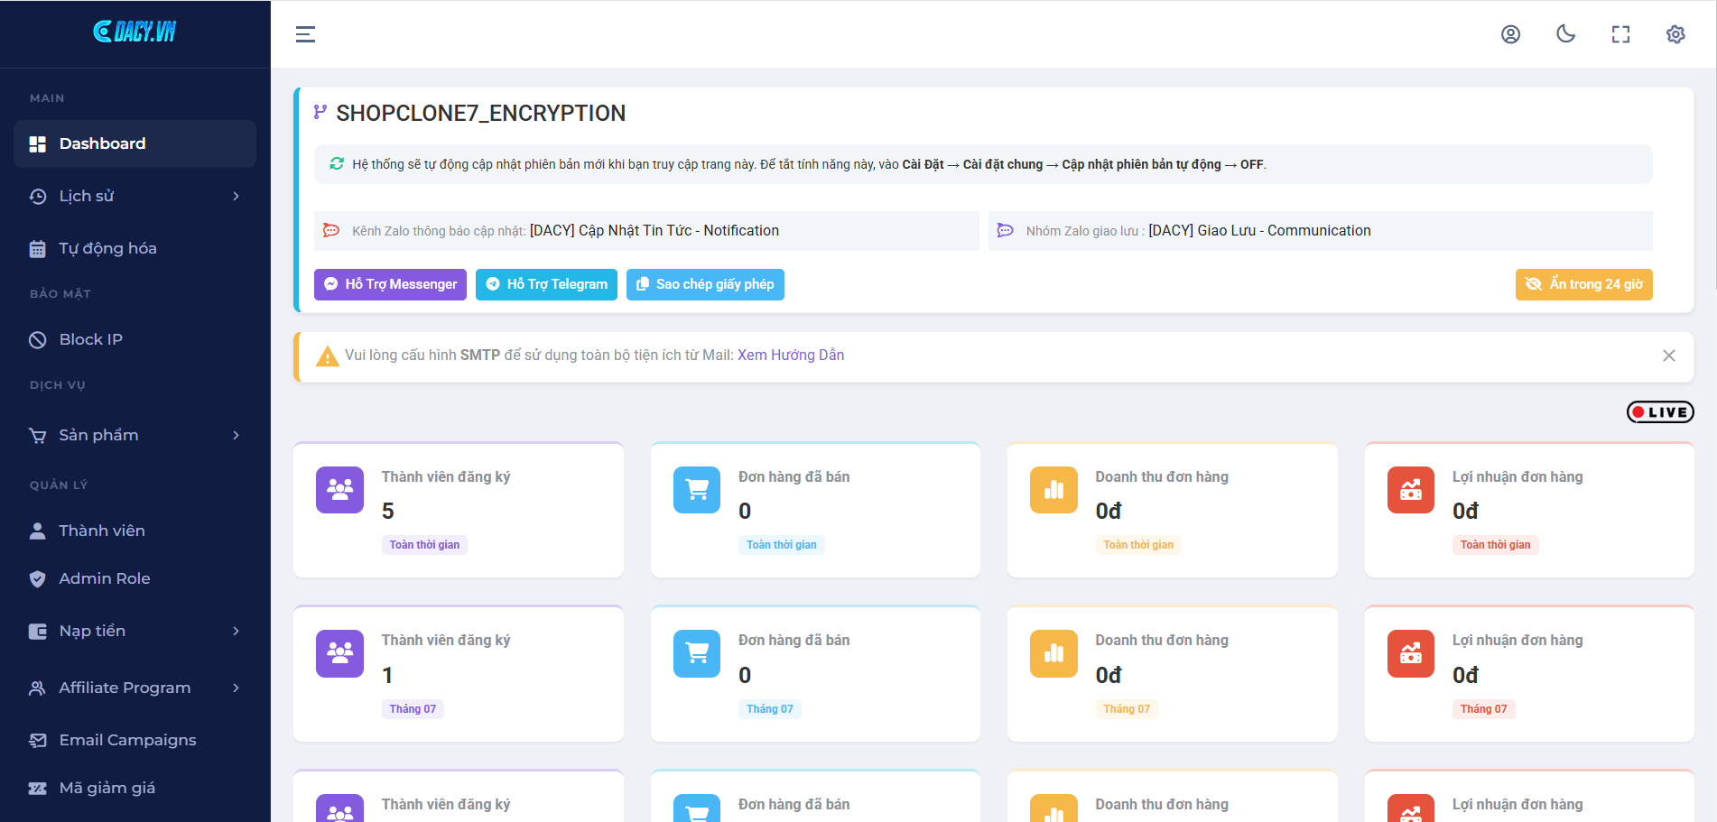Click the purple members icon in first card
This screenshot has width=1717, height=822.
point(339,490)
